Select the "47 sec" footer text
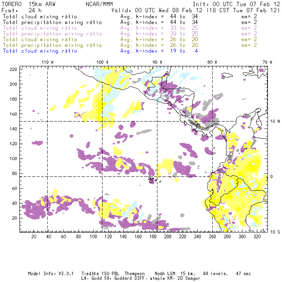This screenshot has height=282, width=282. click(244, 274)
